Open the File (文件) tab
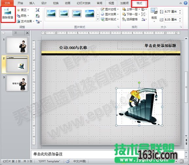The height and width of the screenshot is (165, 189). [7, 3]
